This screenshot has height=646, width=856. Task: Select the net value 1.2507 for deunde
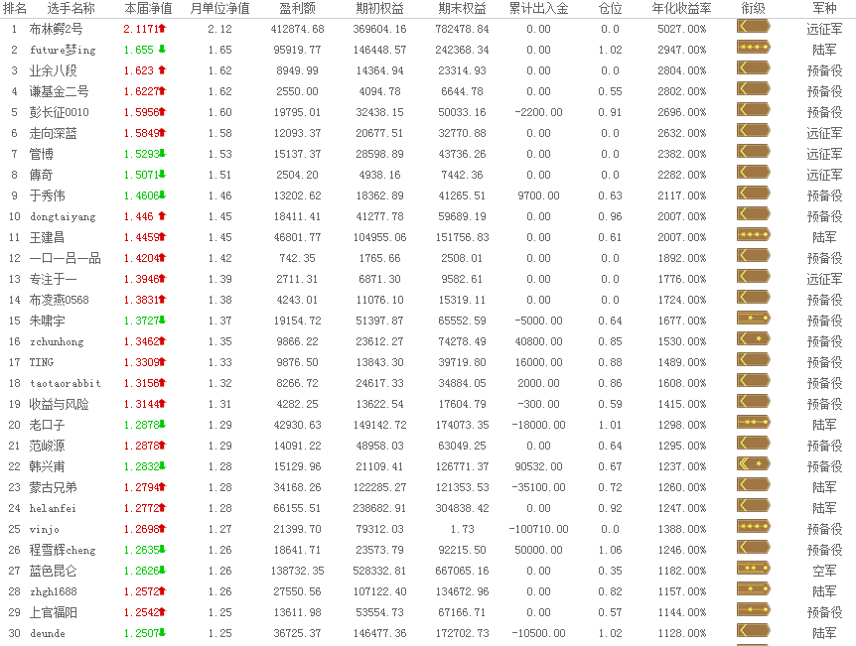point(141,633)
